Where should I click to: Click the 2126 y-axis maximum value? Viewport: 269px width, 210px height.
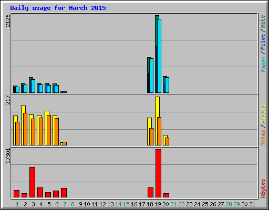point(8,20)
